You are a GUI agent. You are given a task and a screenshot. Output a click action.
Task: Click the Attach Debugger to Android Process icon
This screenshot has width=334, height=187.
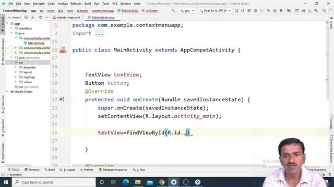click(x=275, y=10)
